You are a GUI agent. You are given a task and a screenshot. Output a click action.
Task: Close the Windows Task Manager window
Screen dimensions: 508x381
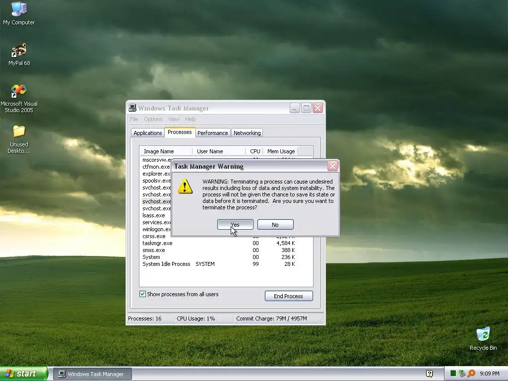click(x=318, y=108)
